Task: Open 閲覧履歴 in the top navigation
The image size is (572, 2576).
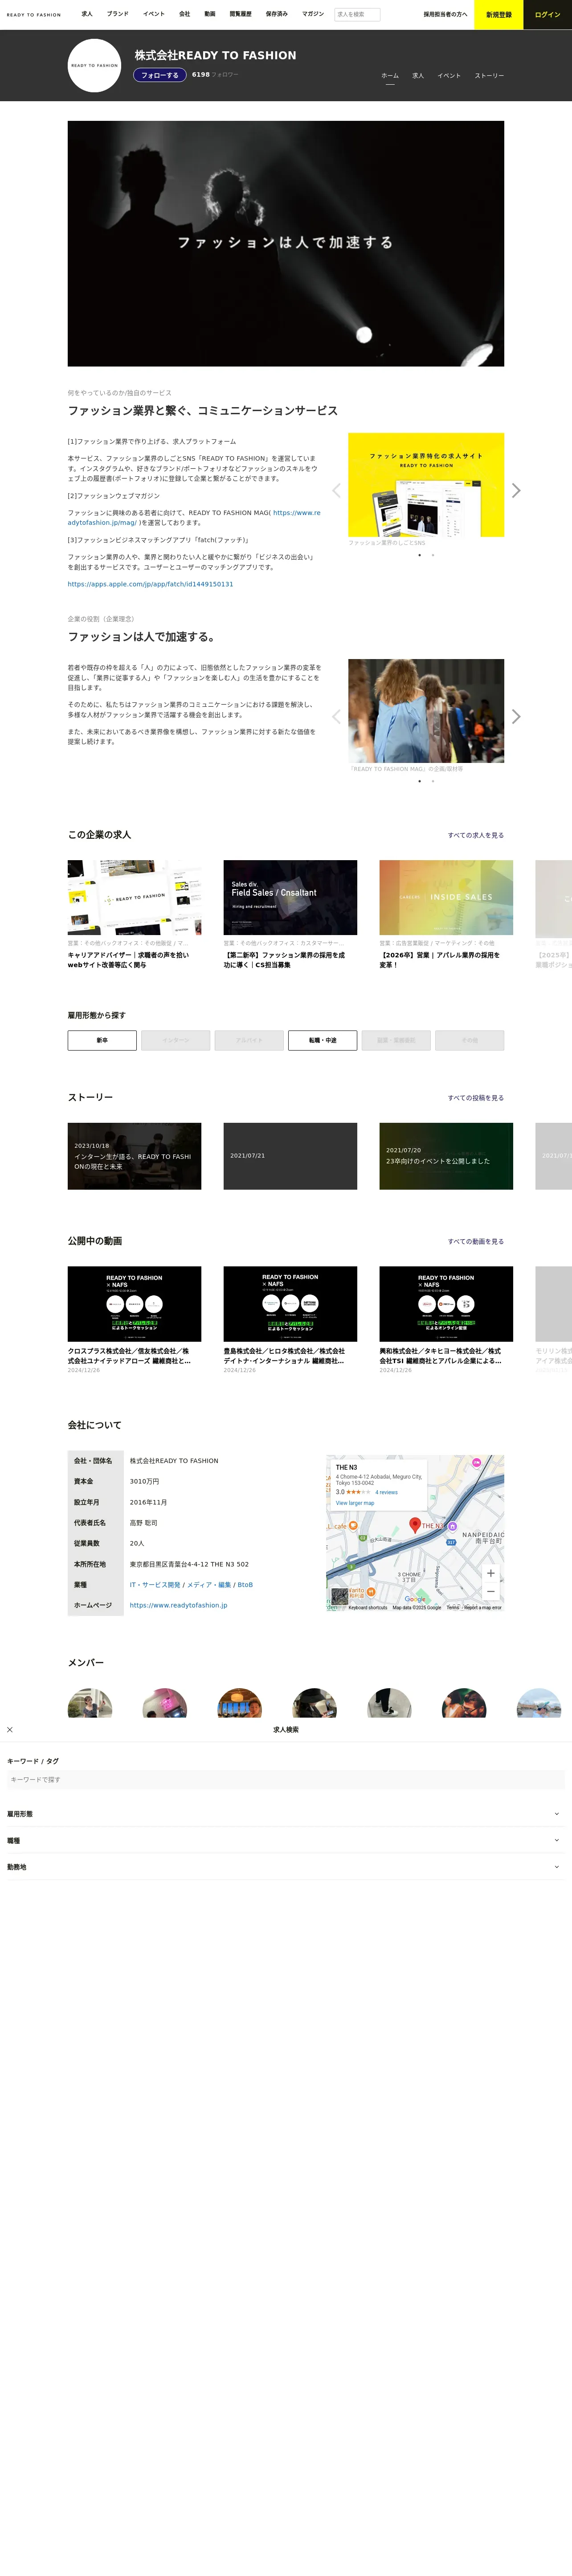Action: (241, 14)
